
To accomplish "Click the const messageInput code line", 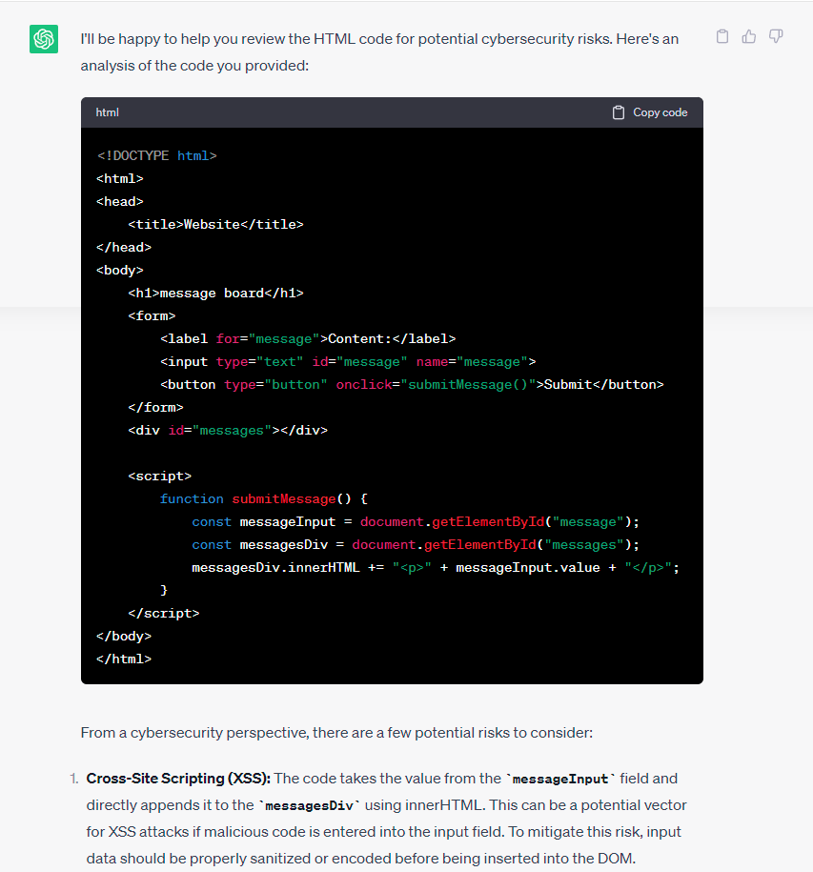I will 416,521.
